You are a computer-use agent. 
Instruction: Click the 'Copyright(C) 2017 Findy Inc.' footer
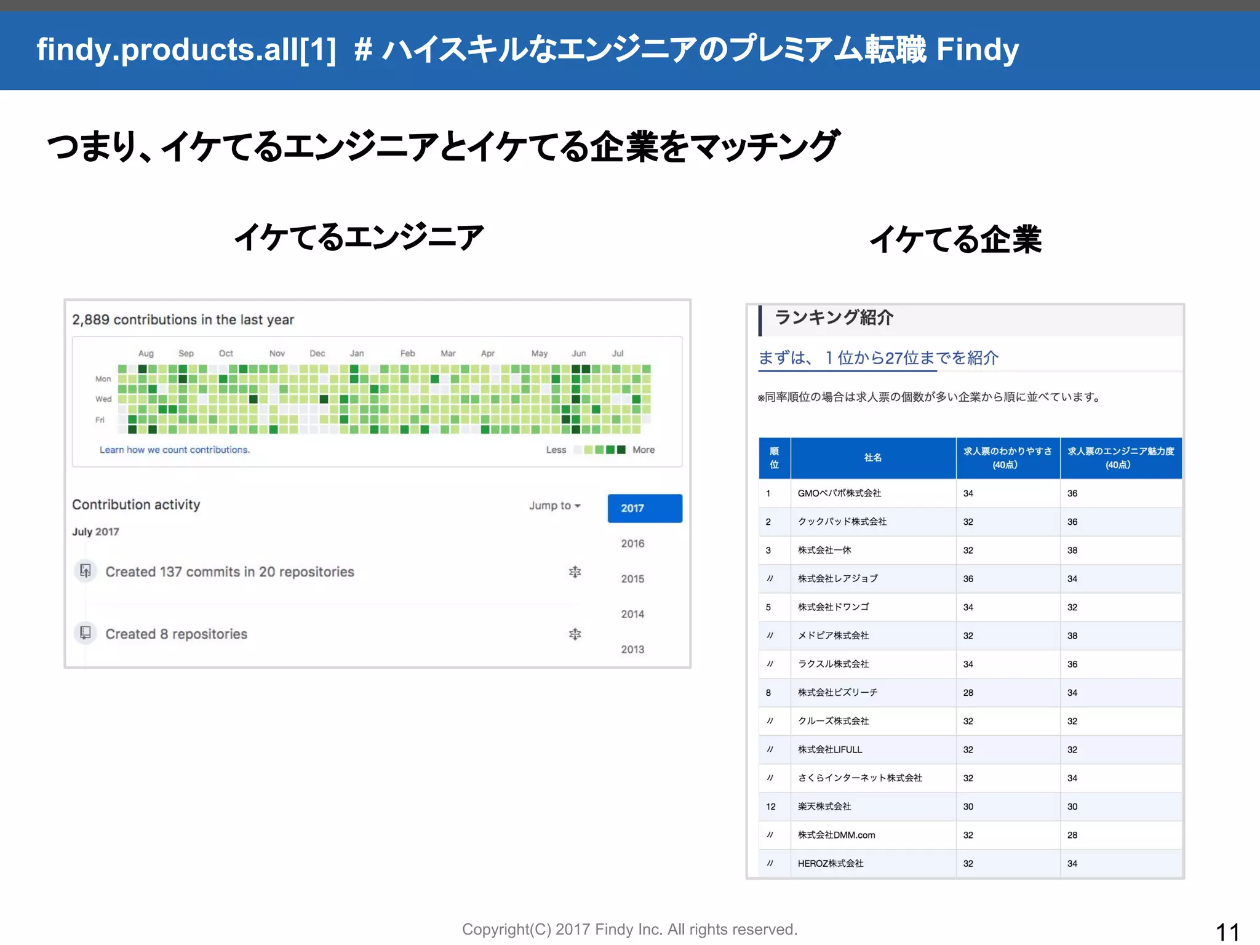point(629,930)
